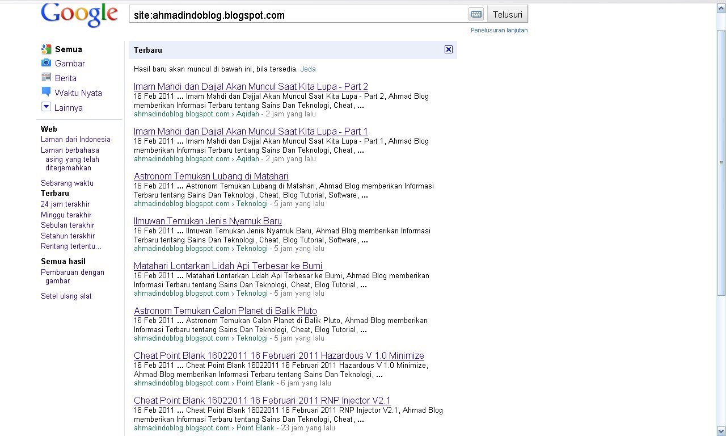
Task: Click the Berita newspaper icon
Action: click(x=46, y=78)
